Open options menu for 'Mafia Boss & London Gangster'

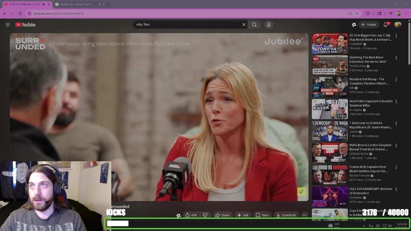396,145
